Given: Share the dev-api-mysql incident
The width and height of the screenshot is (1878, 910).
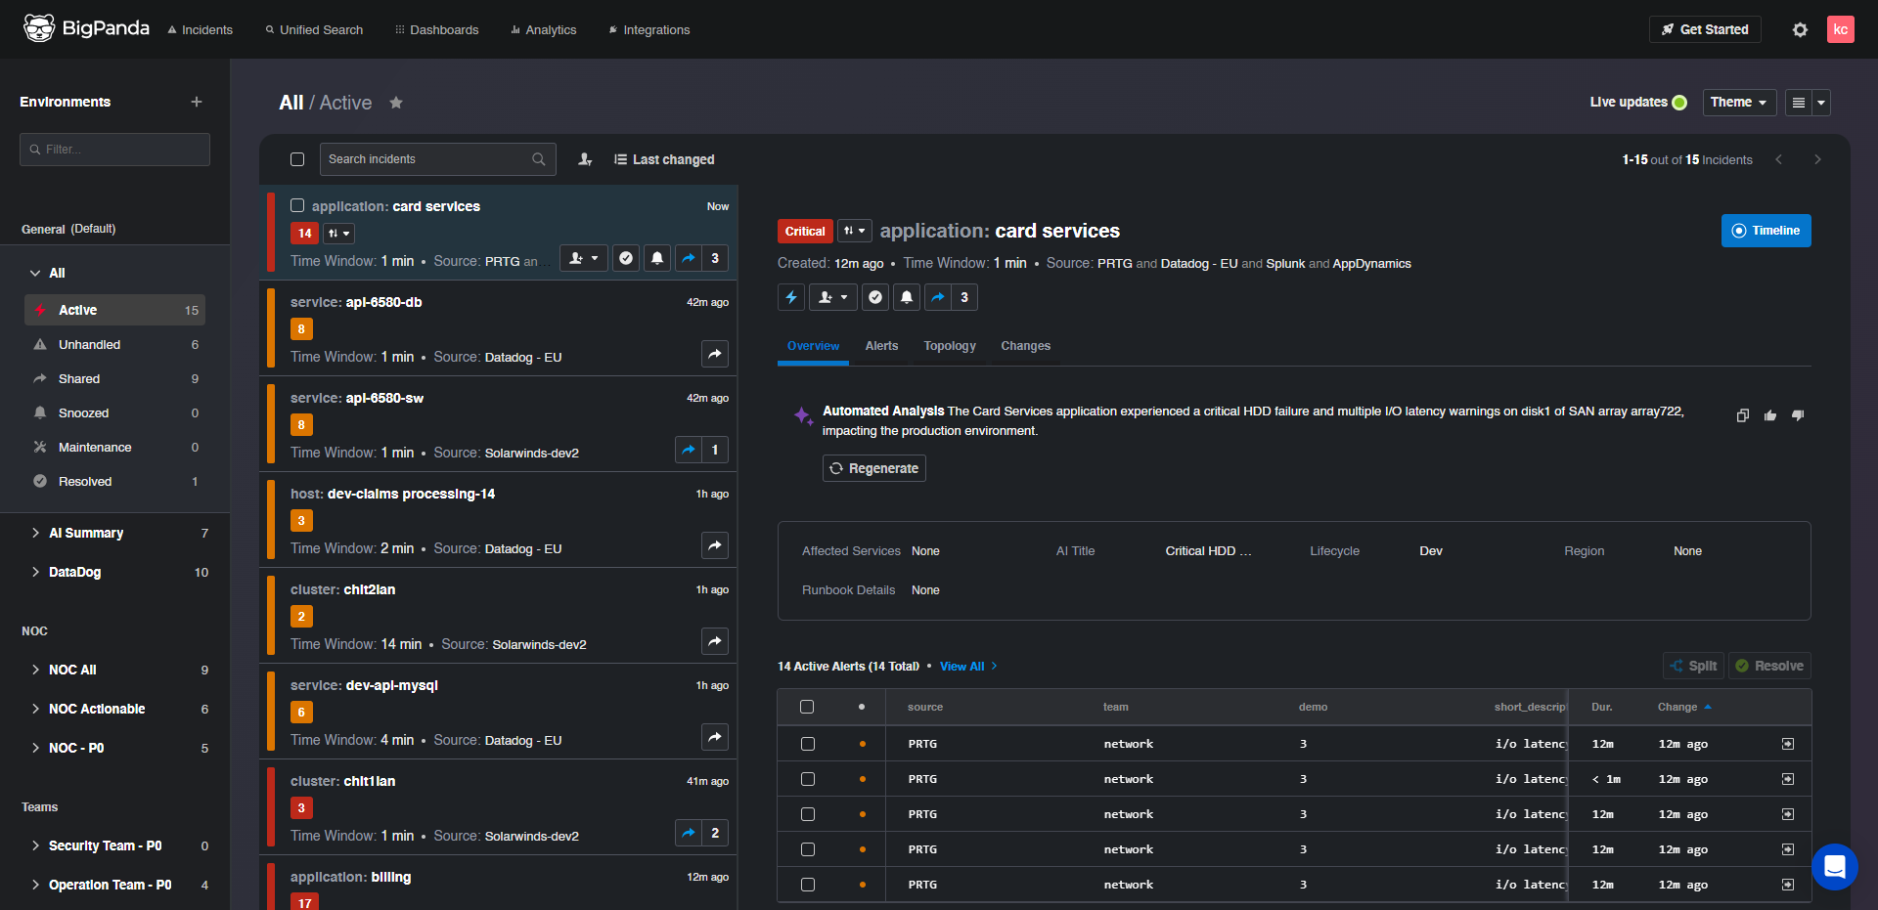Looking at the screenshot, I should click(x=715, y=737).
